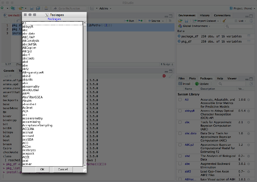This screenshot has height=182, width=257.
Task: Click the scroll up arrow in Packages dialog
Action: (85, 23)
